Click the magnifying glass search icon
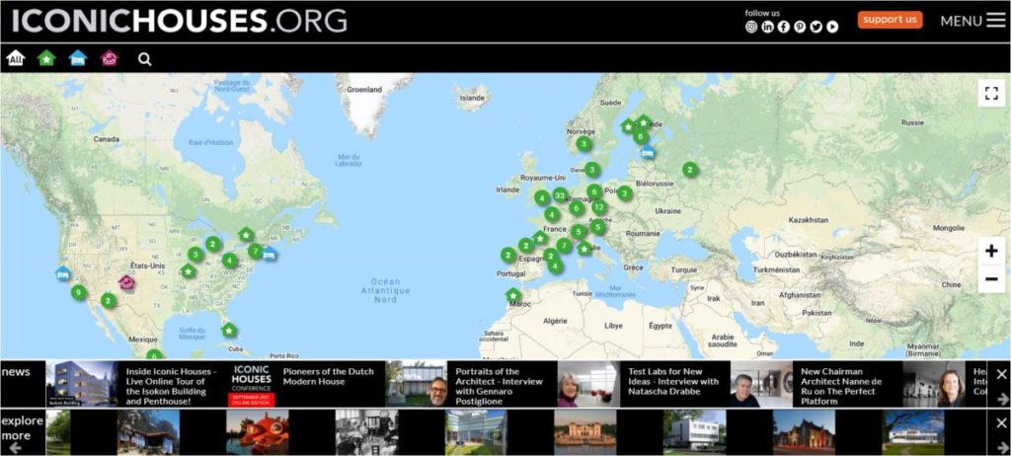The height and width of the screenshot is (456, 1011). coord(145,59)
